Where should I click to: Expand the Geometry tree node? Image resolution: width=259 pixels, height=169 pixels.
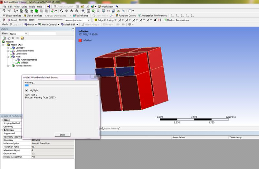[8, 48]
